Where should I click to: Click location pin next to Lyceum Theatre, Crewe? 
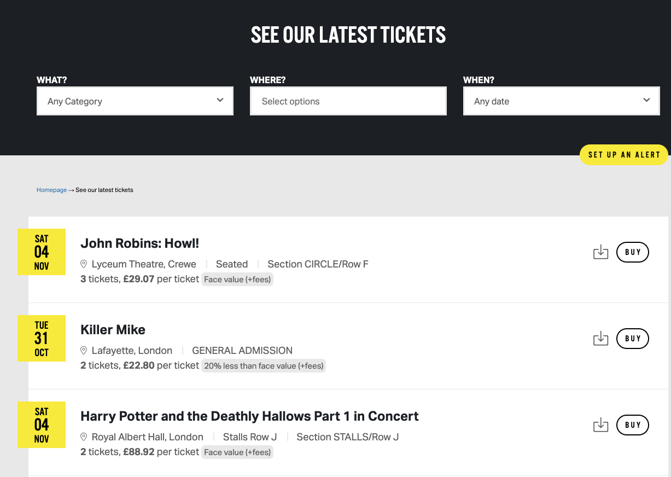[x=84, y=264]
